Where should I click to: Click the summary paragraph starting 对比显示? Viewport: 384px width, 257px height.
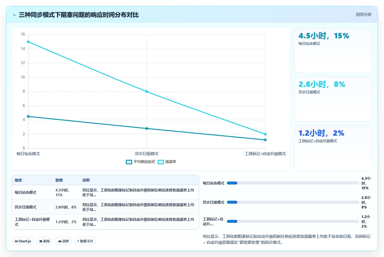click(287, 239)
